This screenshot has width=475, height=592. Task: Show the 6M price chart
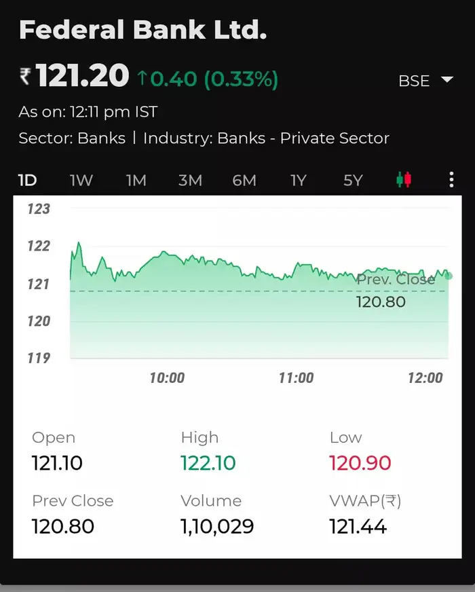coord(244,181)
